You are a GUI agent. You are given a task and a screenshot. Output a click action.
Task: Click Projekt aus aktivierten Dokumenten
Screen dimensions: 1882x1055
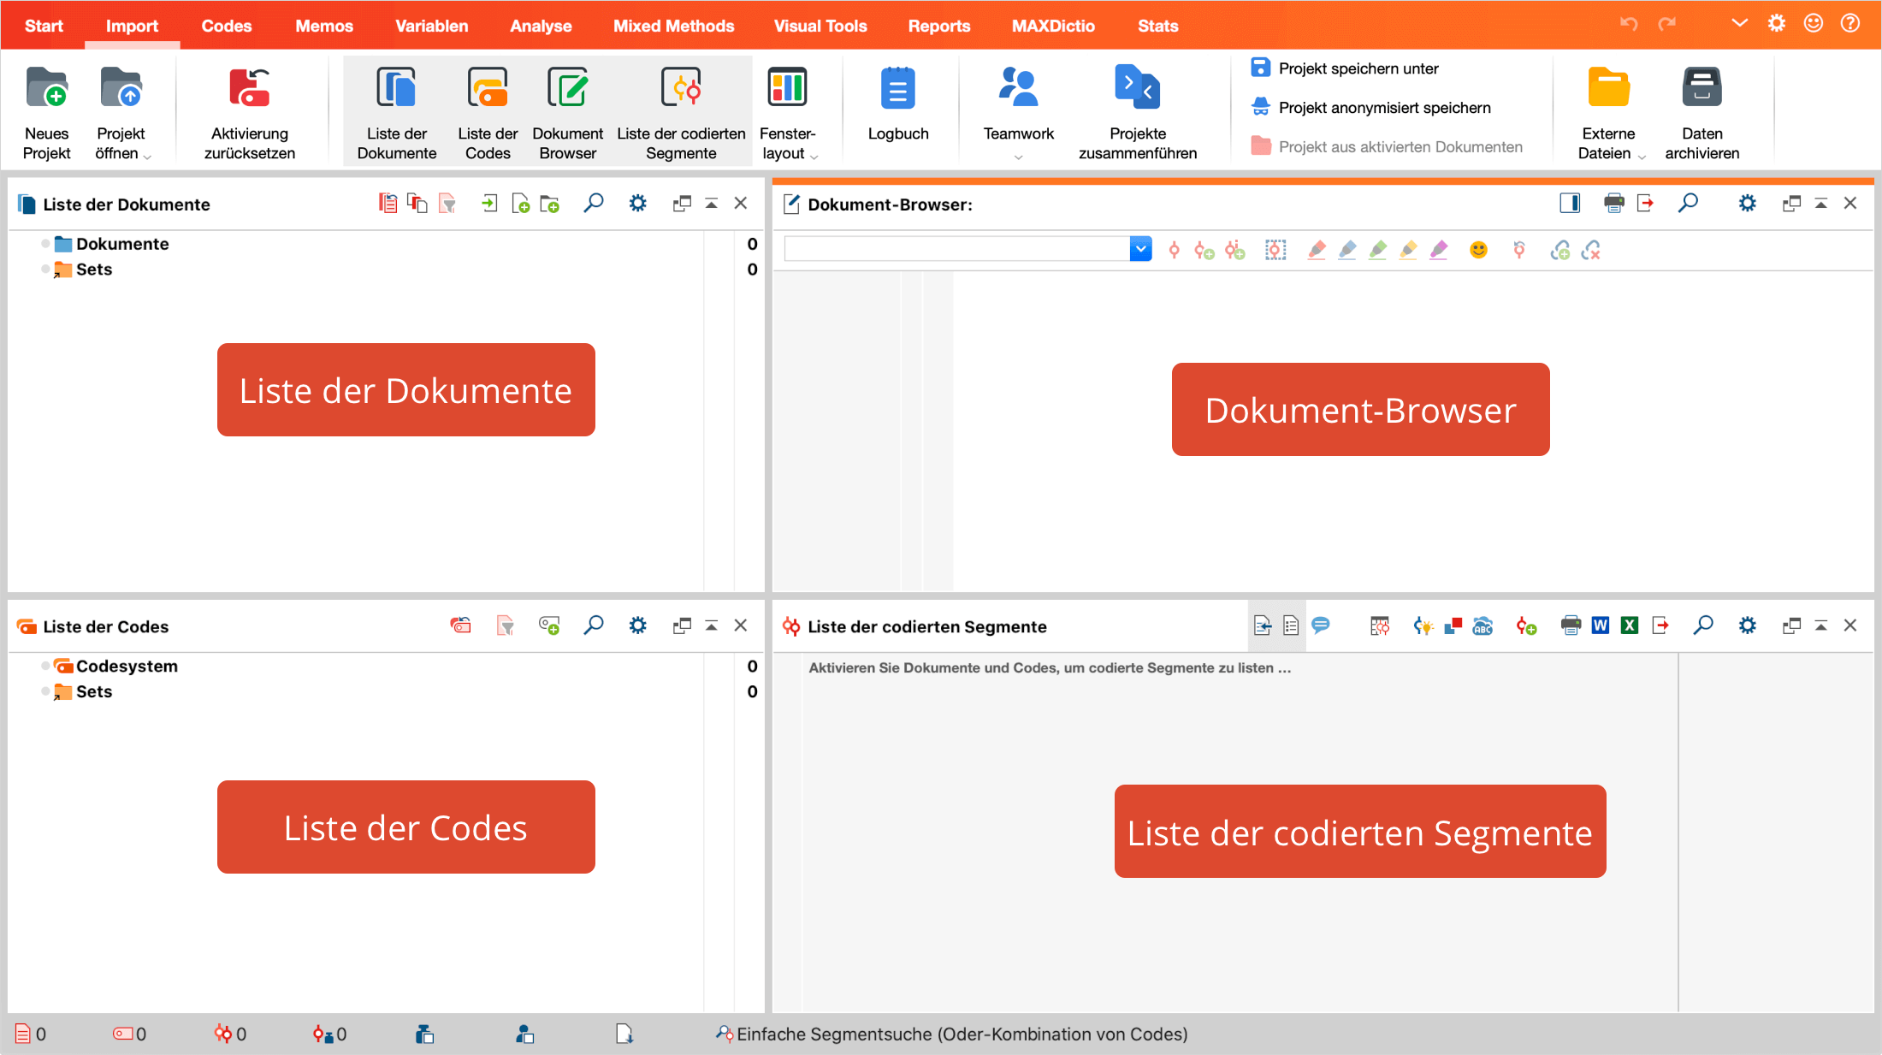click(x=1387, y=146)
